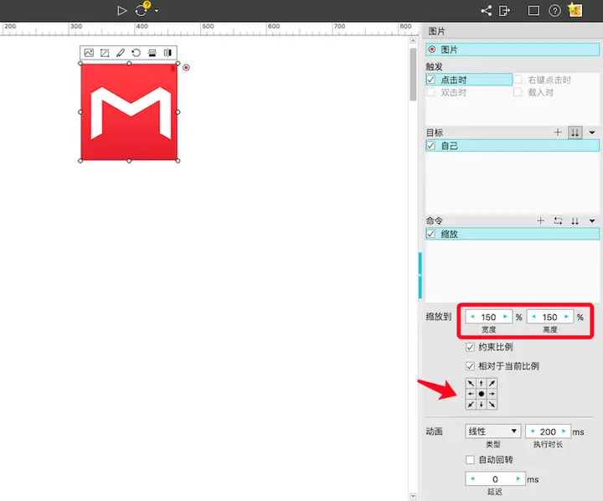Decrease 宽度 percent with its left arrow
Image resolution: width=603 pixels, height=501 pixels.
tap(472, 317)
